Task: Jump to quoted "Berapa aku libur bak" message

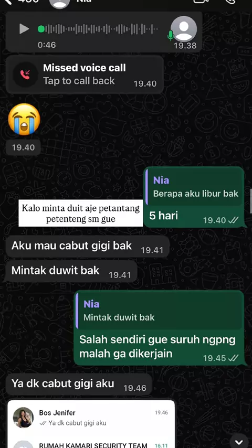Action: point(194,187)
